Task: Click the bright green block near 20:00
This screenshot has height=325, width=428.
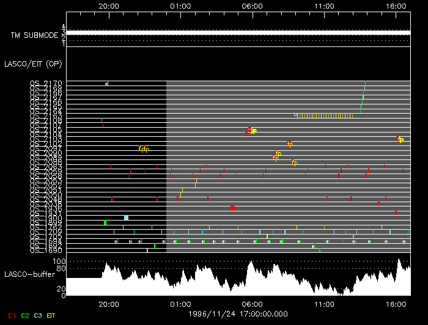Action: click(105, 222)
